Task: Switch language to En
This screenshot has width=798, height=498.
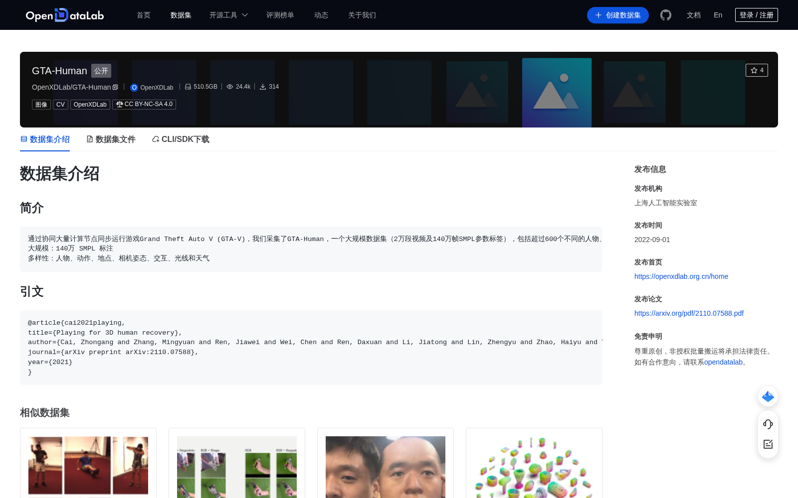Action: (718, 15)
